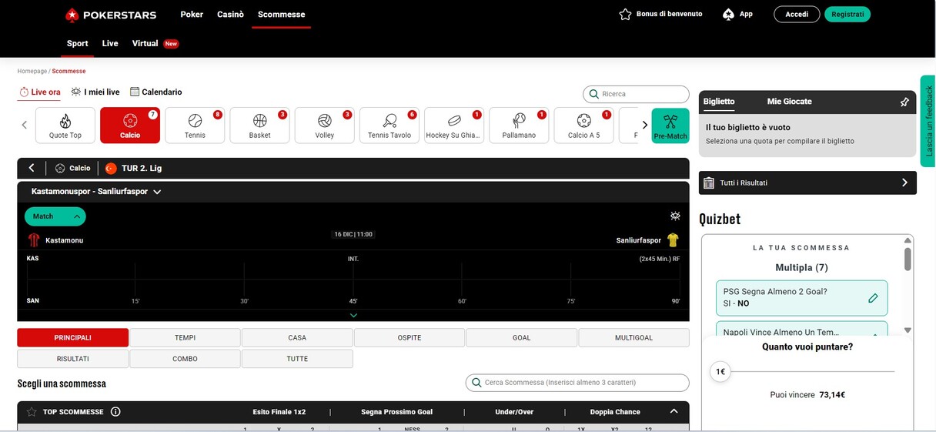Click the Tutti i Risultati scoreboard icon

pyautogui.click(x=709, y=183)
